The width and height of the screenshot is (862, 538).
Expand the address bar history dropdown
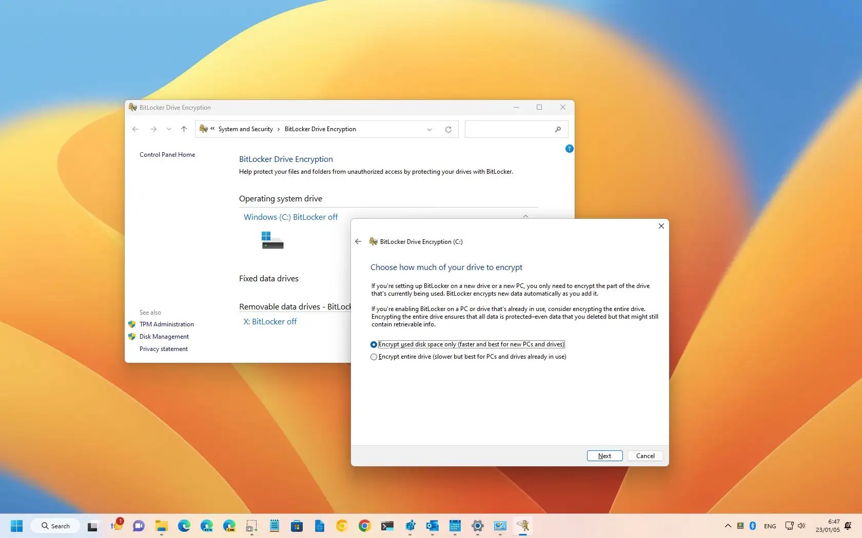click(429, 130)
